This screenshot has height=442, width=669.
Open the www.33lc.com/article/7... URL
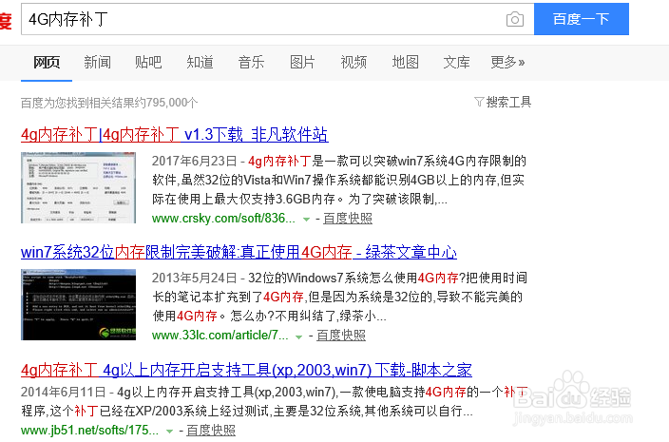pos(220,336)
